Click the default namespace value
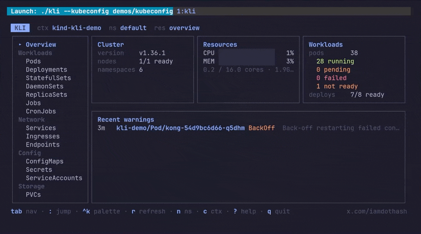This screenshot has height=234, width=421. click(x=133, y=28)
